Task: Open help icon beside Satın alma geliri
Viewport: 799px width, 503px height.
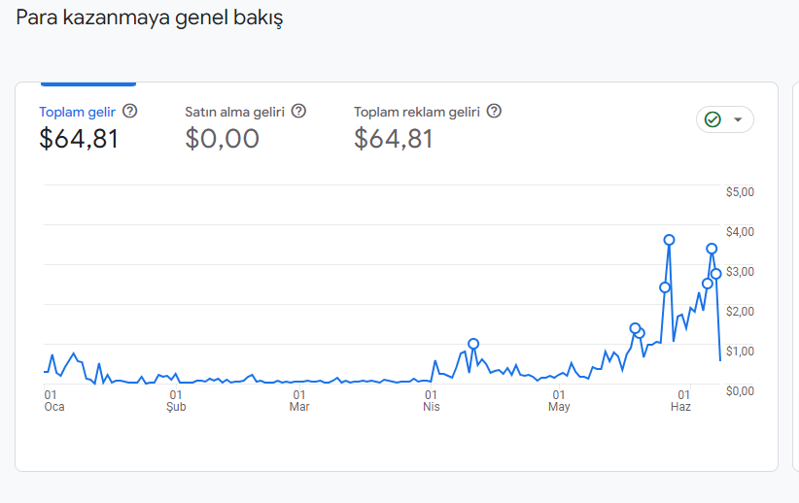Action: coord(298,111)
